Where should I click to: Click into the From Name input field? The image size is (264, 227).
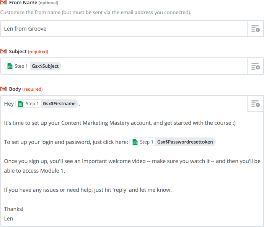[122, 29]
